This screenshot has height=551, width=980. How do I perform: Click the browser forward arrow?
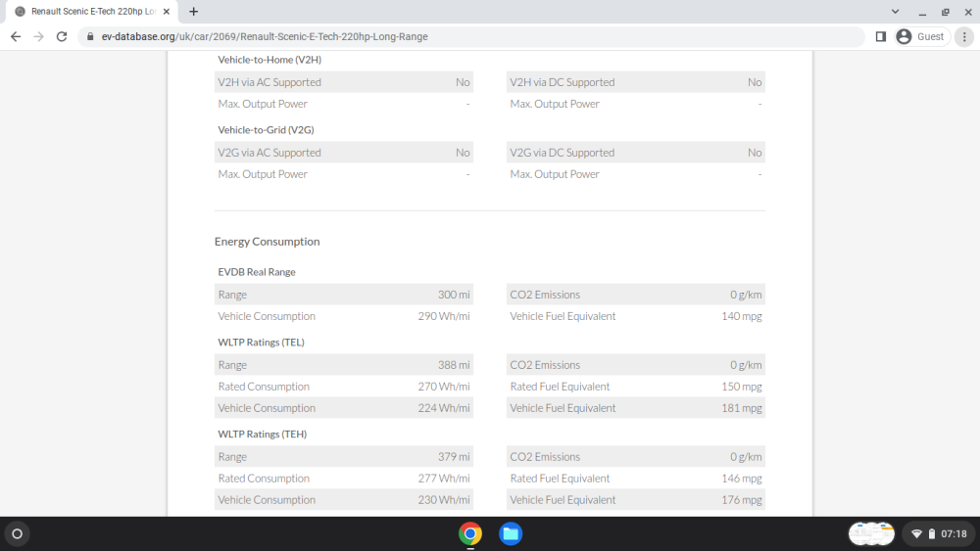[39, 37]
